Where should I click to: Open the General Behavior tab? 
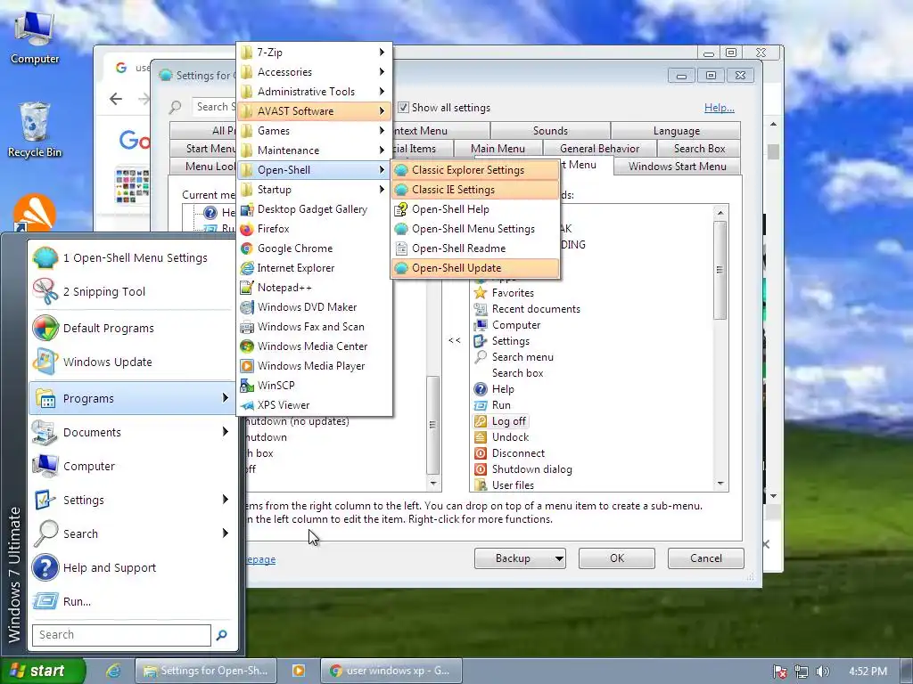click(x=599, y=149)
